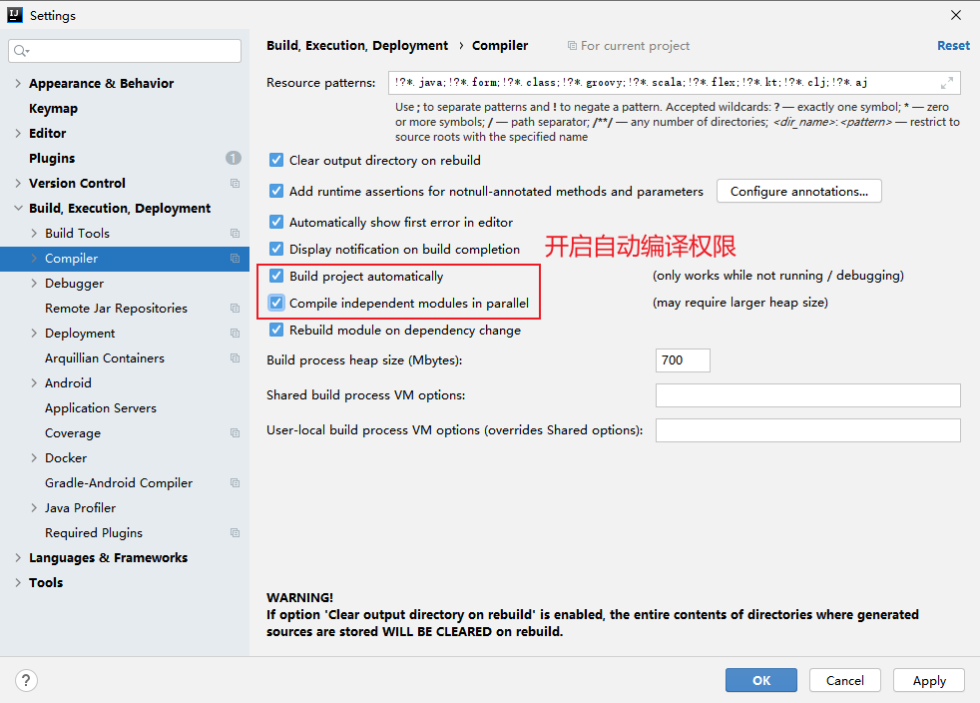Click the IntelliJ logo in the title bar
The width and height of the screenshot is (980, 703).
click(x=14, y=15)
